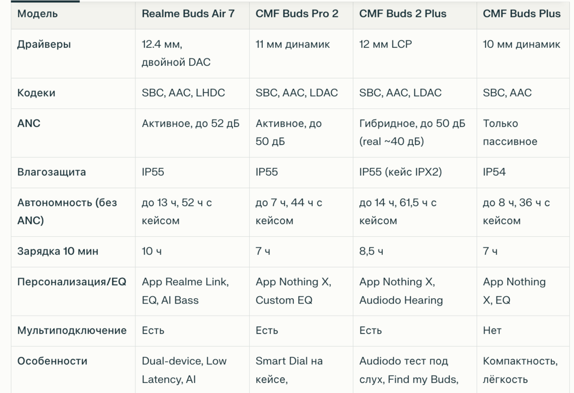This screenshot has height=393, width=574.
Task: Click the "SBC, AAC, LHDC" codecs cell
Action: 183,93
